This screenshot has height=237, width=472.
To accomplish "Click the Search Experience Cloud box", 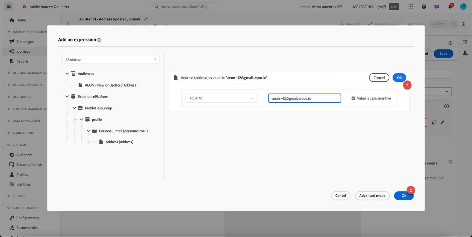I will (x=185, y=7).
